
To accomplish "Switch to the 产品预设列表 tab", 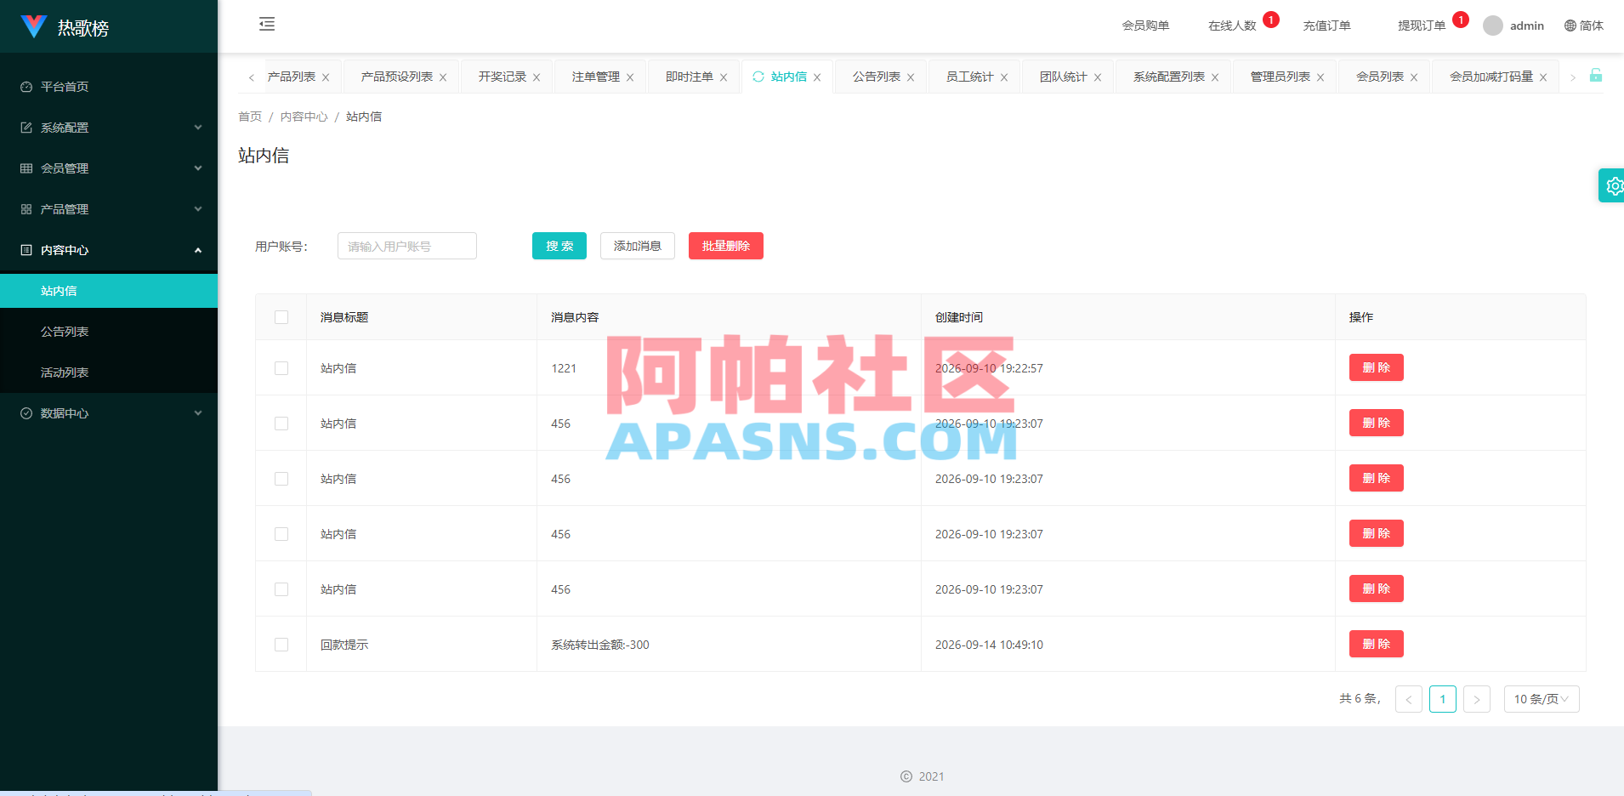I will (397, 77).
